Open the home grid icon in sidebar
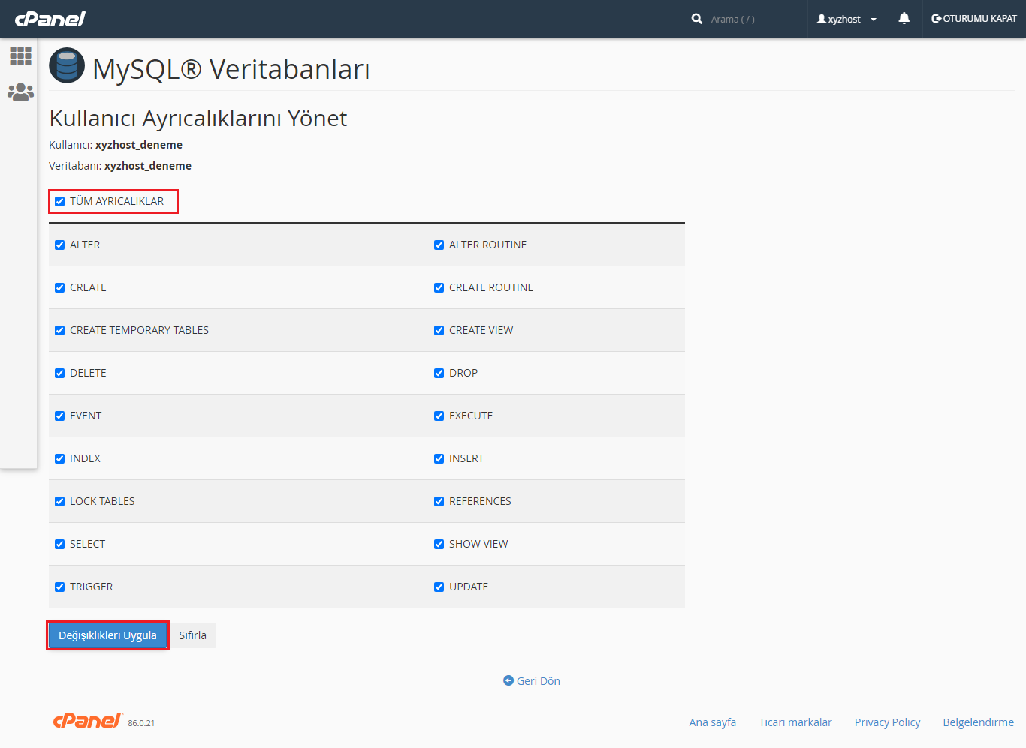The height and width of the screenshot is (748, 1026). point(20,56)
